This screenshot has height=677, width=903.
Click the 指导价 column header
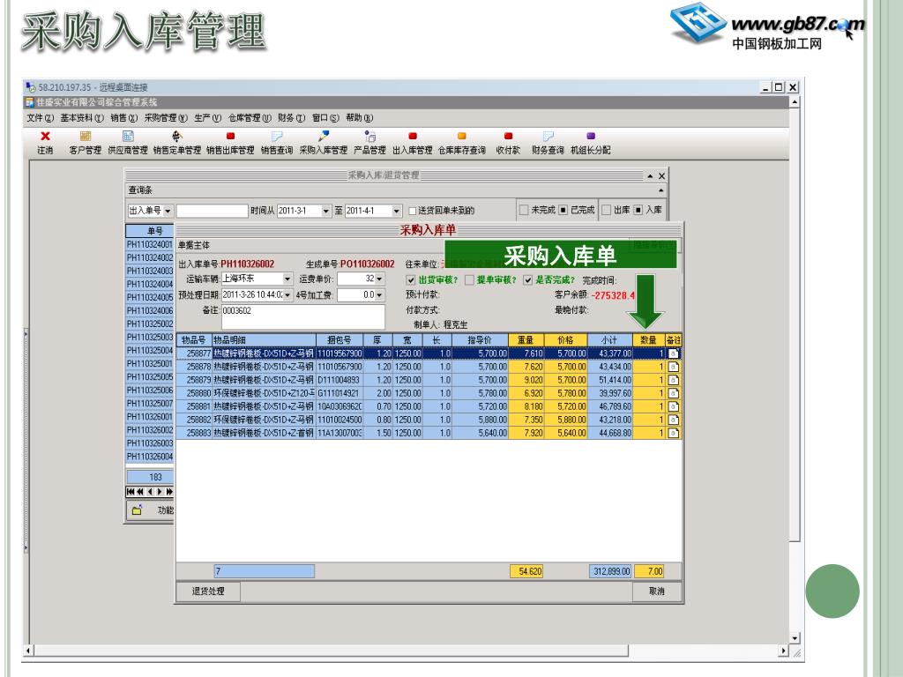pyautogui.click(x=480, y=339)
